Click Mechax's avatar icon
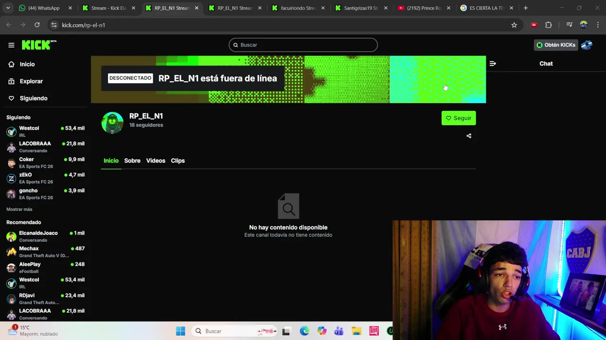606x340 pixels. coord(11,252)
